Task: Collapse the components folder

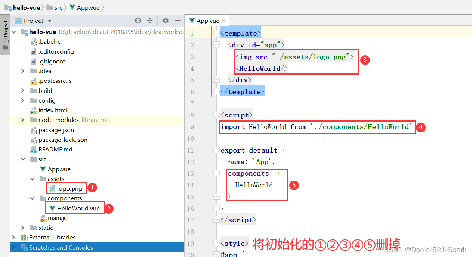Action: [32, 198]
